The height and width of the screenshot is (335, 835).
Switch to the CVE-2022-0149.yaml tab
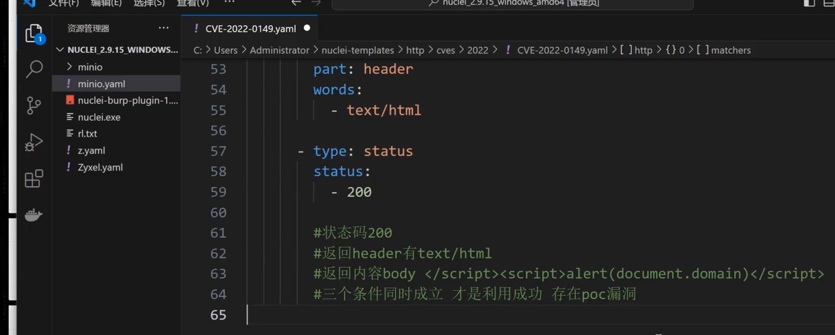[x=250, y=29]
